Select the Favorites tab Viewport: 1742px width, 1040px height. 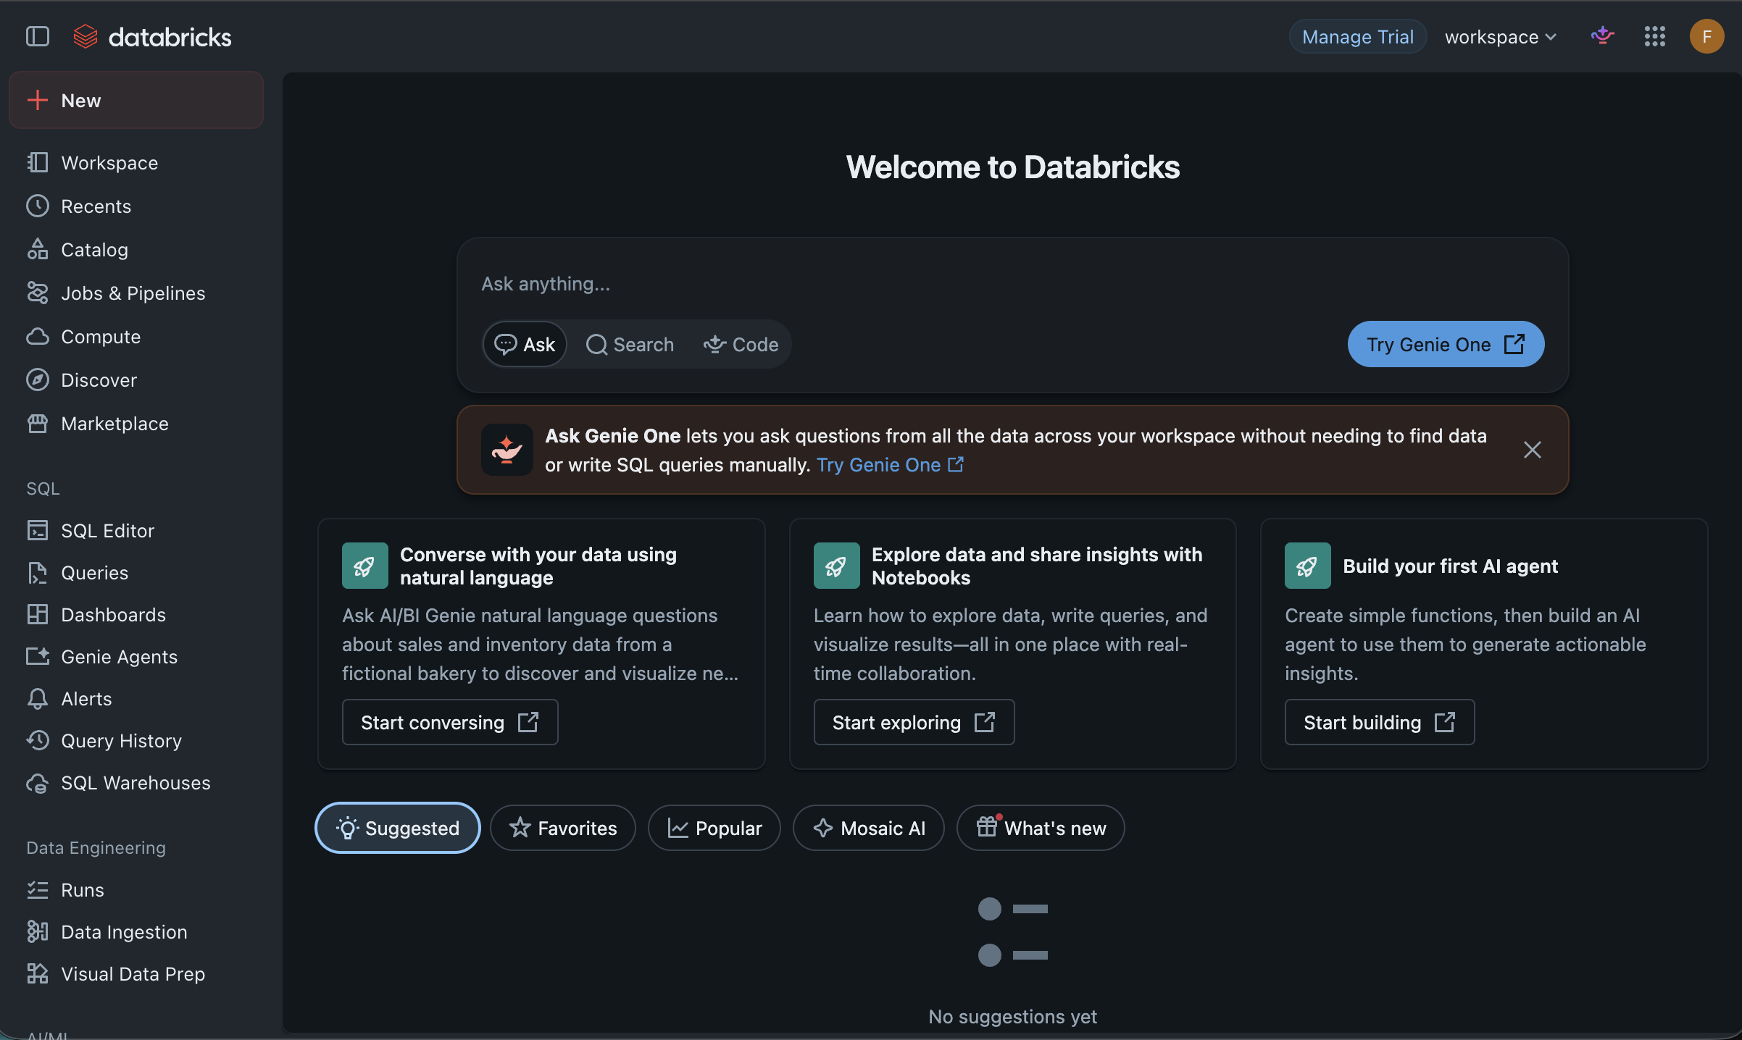click(x=563, y=828)
